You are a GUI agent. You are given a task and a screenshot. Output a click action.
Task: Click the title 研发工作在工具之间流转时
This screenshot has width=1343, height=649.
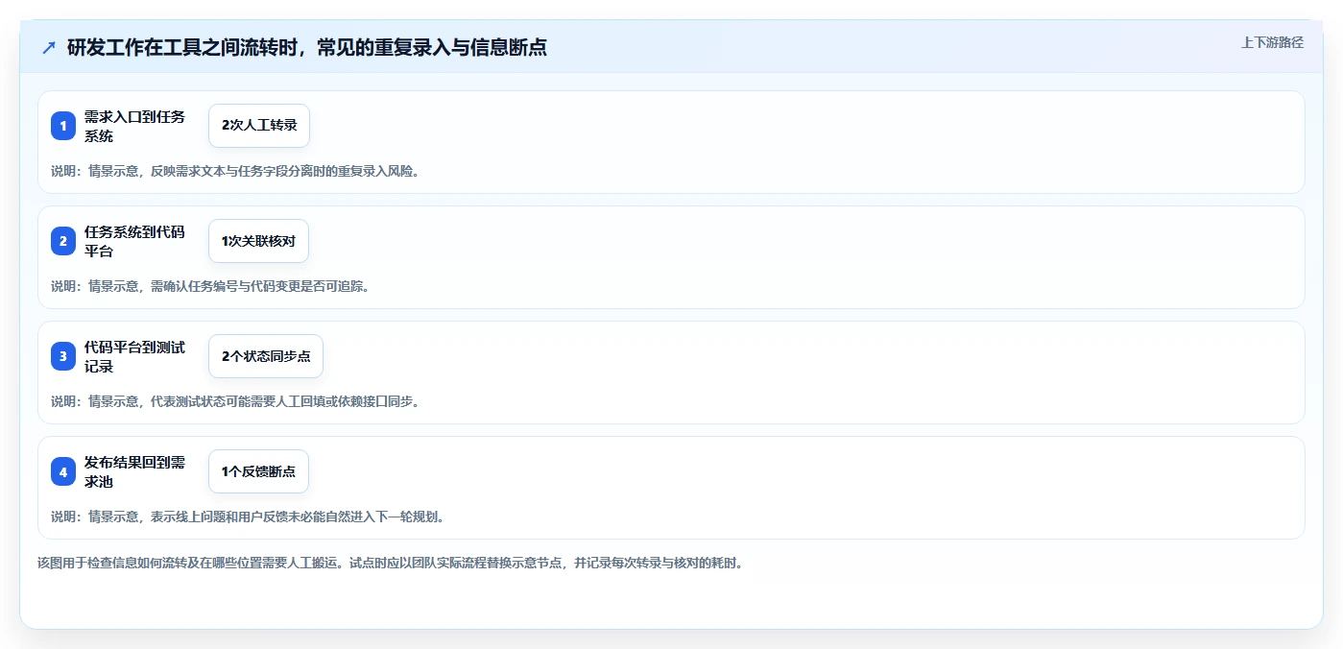pyautogui.click(x=307, y=47)
